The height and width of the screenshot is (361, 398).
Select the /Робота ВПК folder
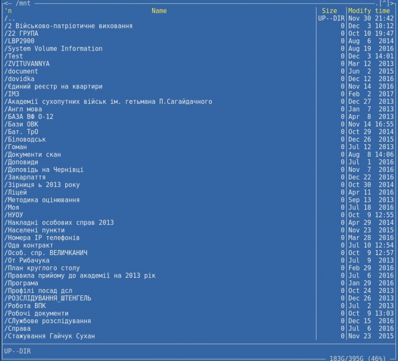tap(27, 306)
